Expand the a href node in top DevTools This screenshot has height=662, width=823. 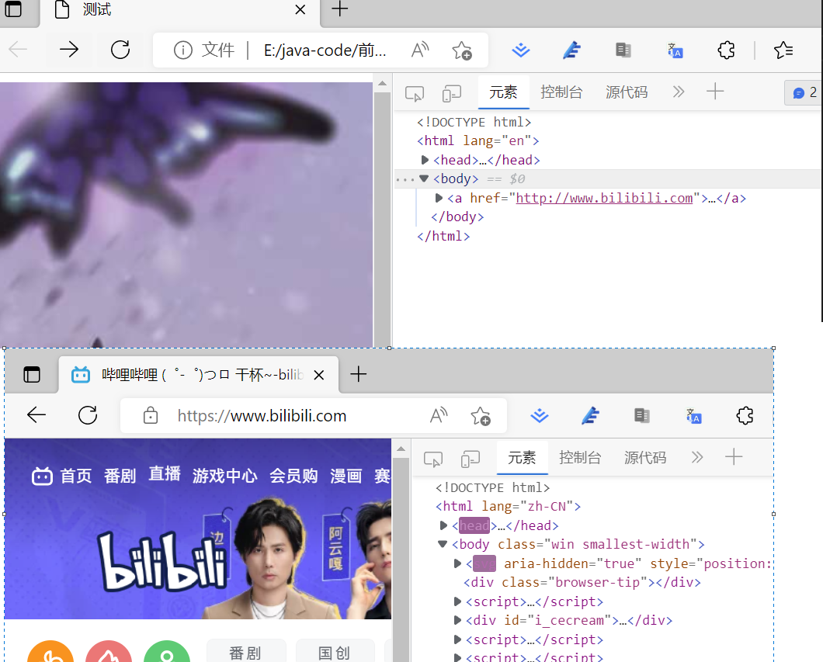pyautogui.click(x=439, y=198)
